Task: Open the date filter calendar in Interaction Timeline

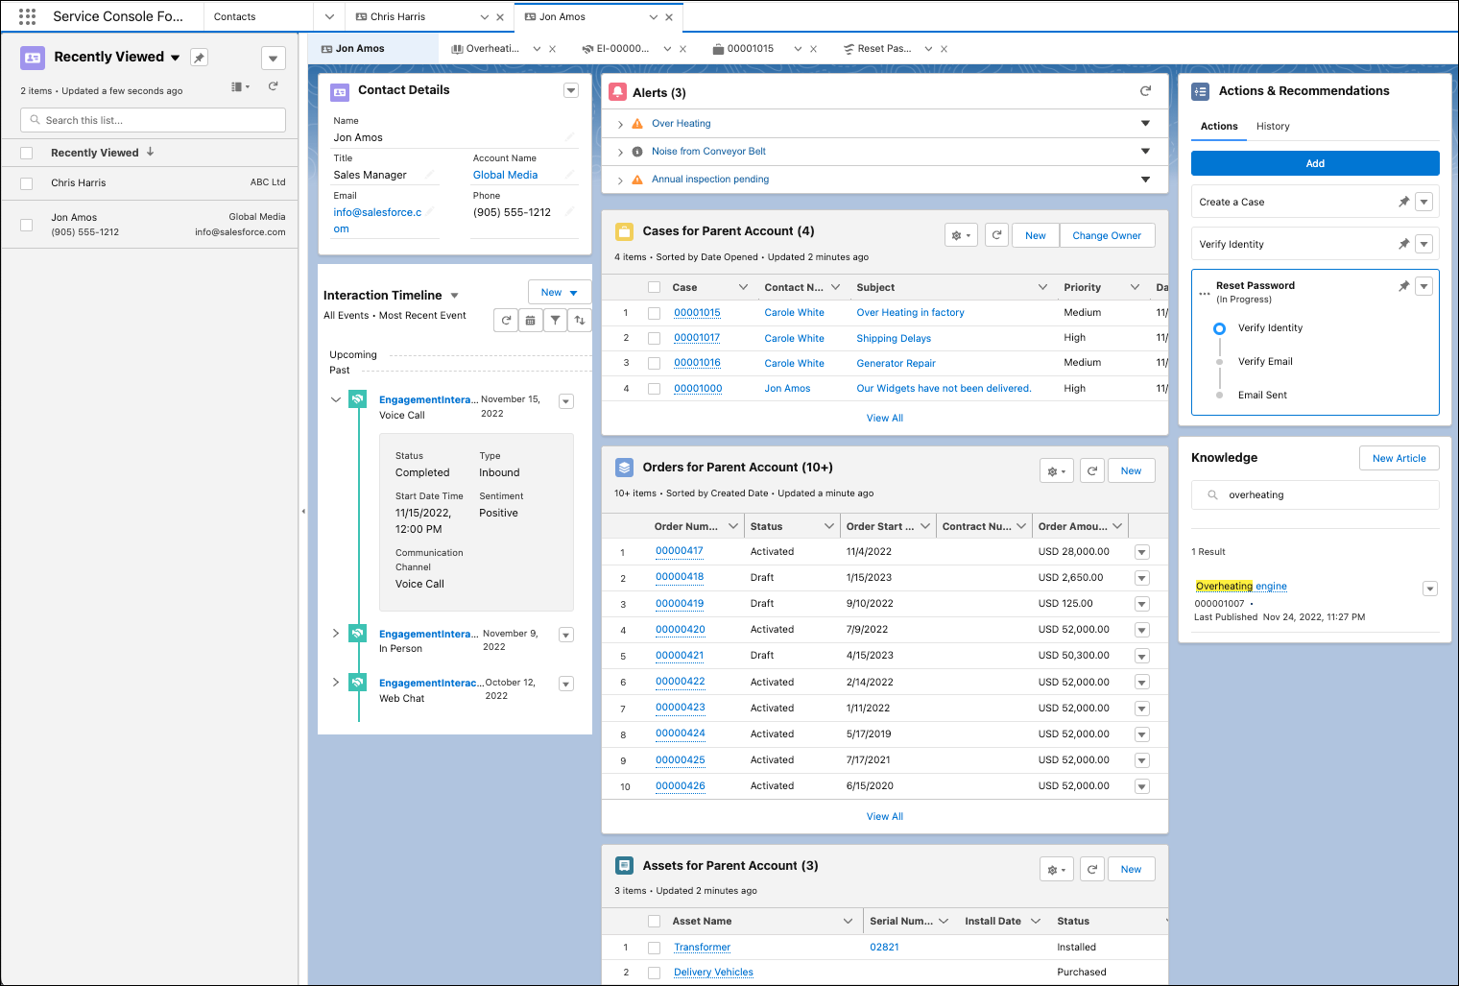Action: click(x=531, y=320)
